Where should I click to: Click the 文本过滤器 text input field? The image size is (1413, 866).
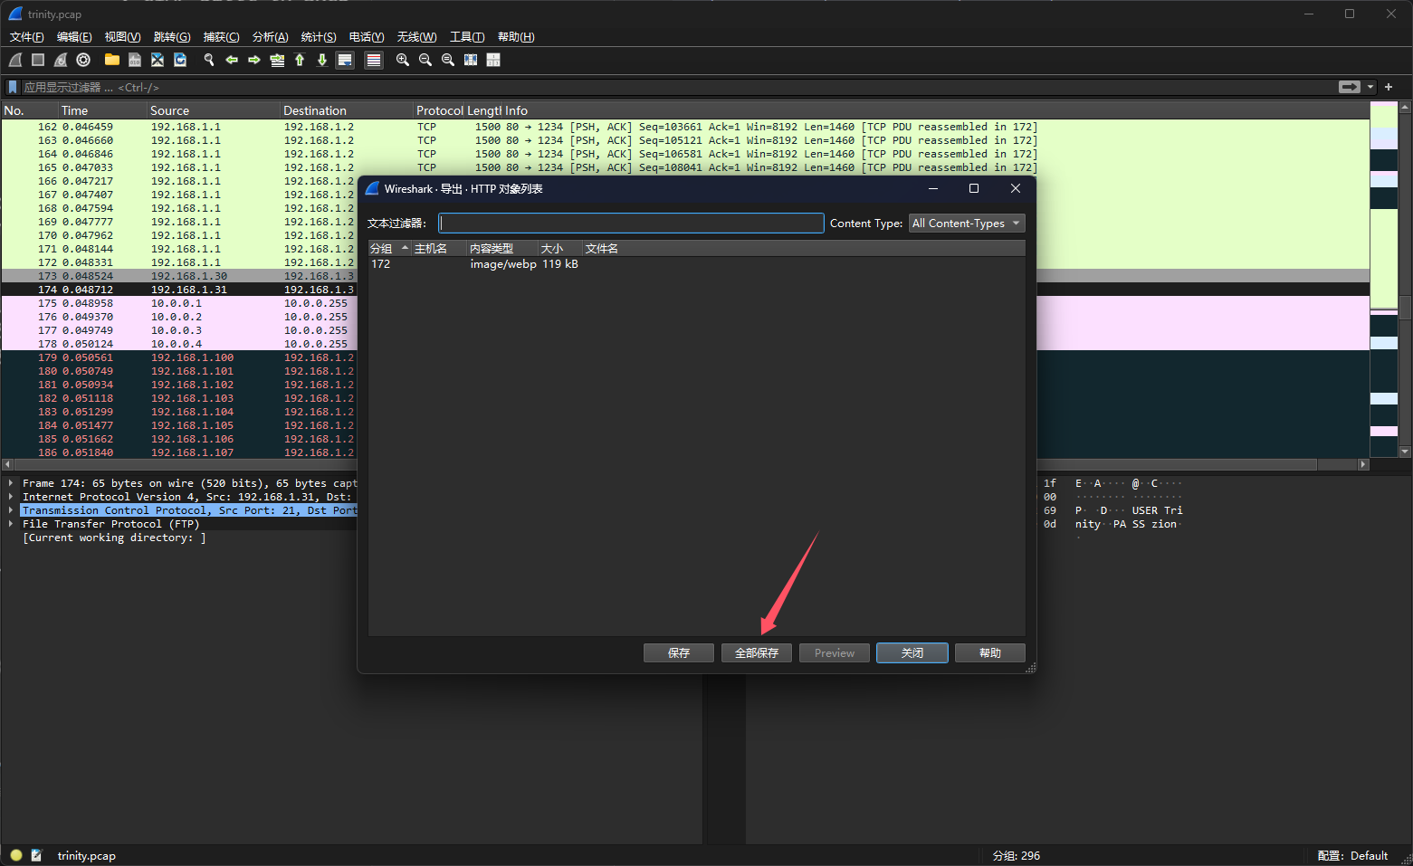click(x=631, y=224)
